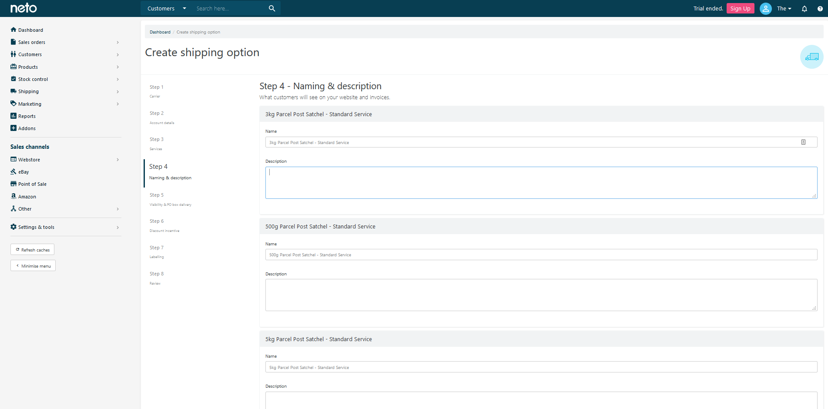The width and height of the screenshot is (828, 409).
Task: Click the Shipping truck icon in sidebar
Action: 13,91
